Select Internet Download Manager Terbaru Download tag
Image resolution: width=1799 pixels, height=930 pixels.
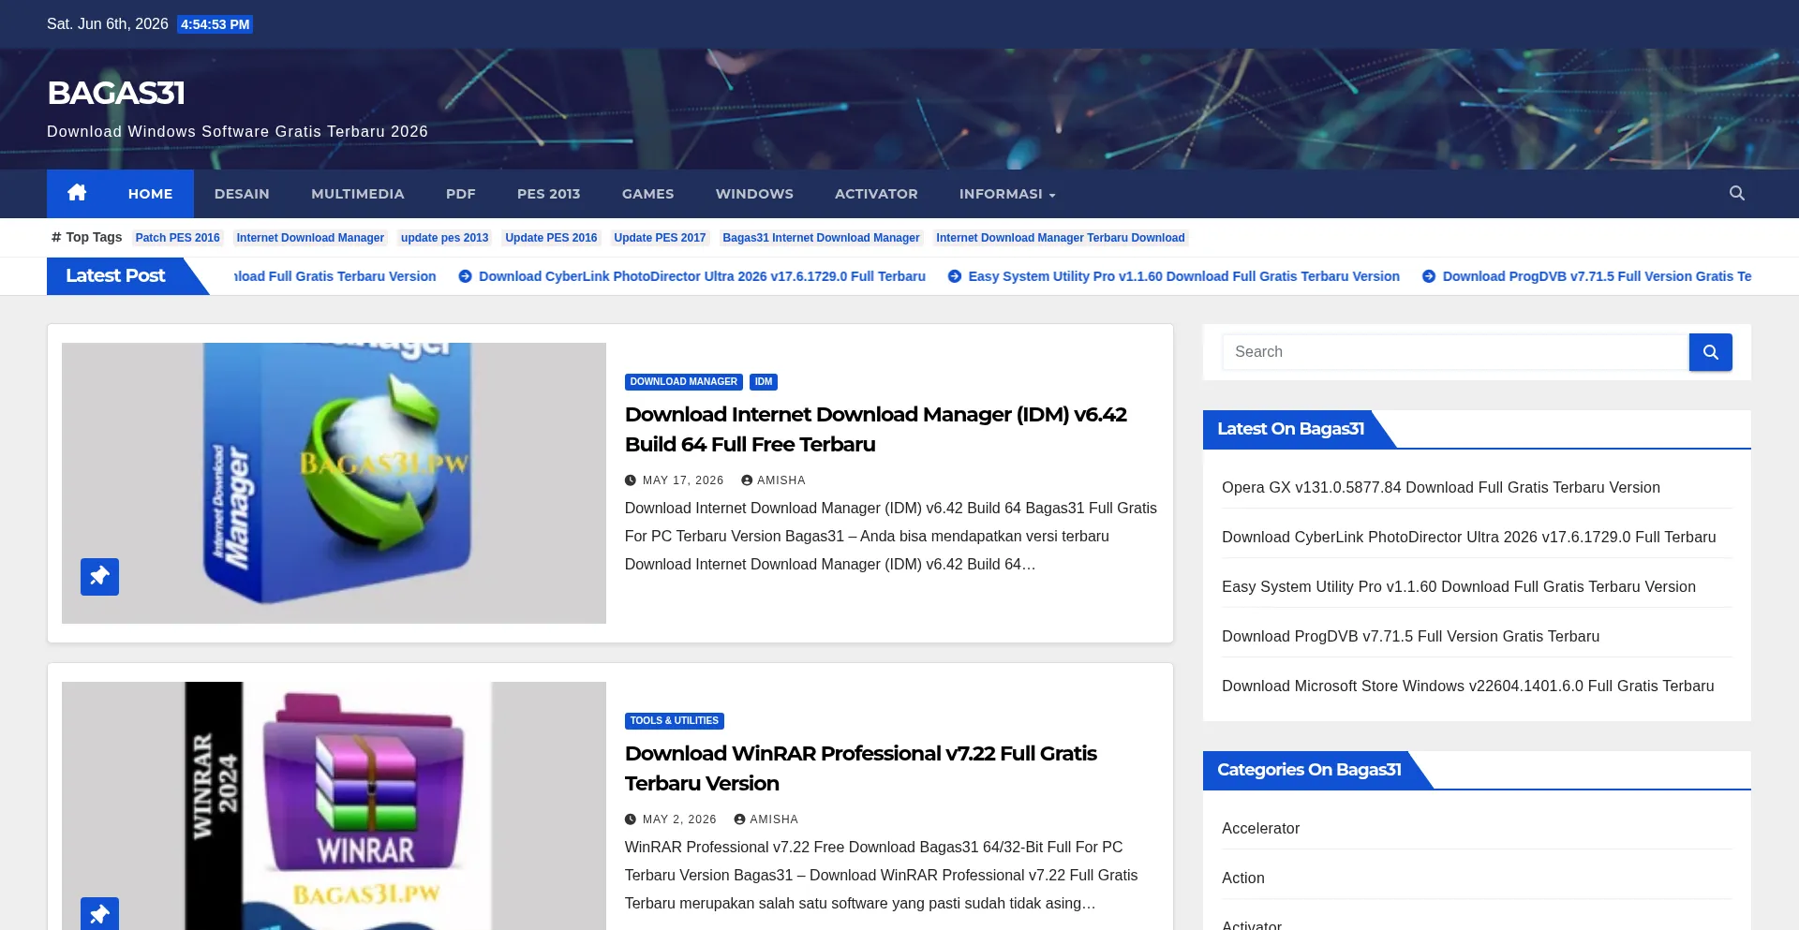pyautogui.click(x=1061, y=238)
